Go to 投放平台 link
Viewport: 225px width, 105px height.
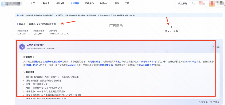[x=183, y=3]
